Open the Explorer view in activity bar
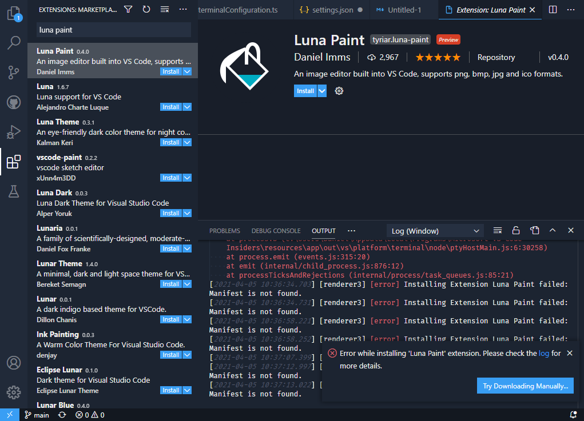This screenshot has height=421, width=584. pos(14,13)
